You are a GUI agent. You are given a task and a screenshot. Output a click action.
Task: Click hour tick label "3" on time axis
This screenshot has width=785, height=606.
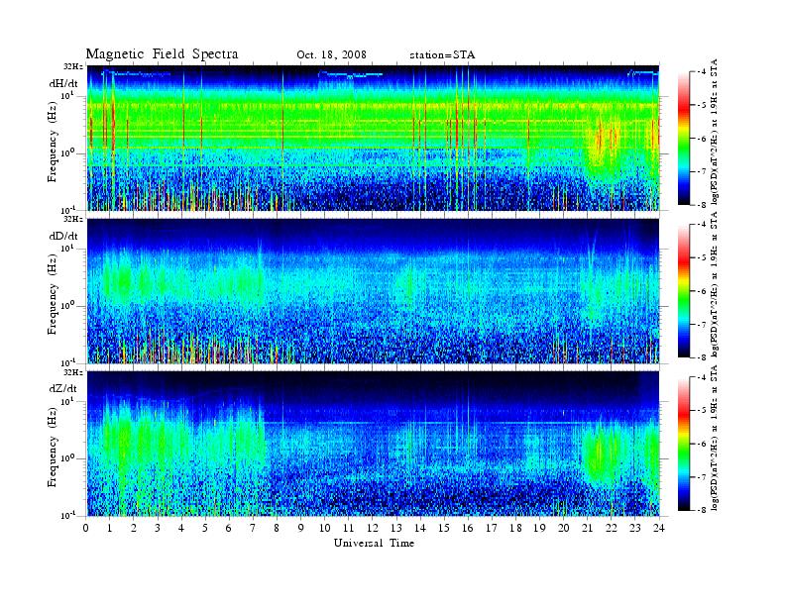[x=158, y=528]
